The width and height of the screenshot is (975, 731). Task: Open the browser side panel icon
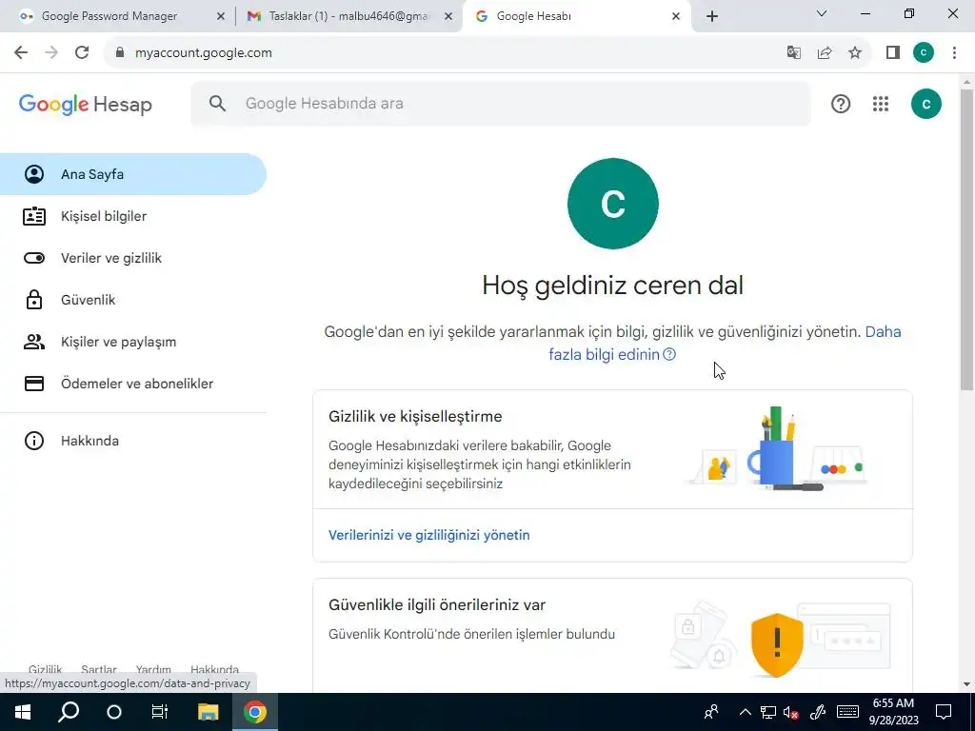point(893,53)
